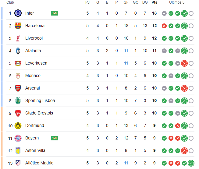Image resolution: width=199 pixels, height=169 pixels.
Task: Click the Mónaco team name
Action: [33, 76]
